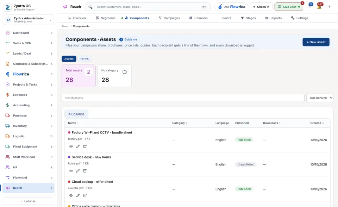
Task: Open the Reports tab
Action: pos(274,18)
